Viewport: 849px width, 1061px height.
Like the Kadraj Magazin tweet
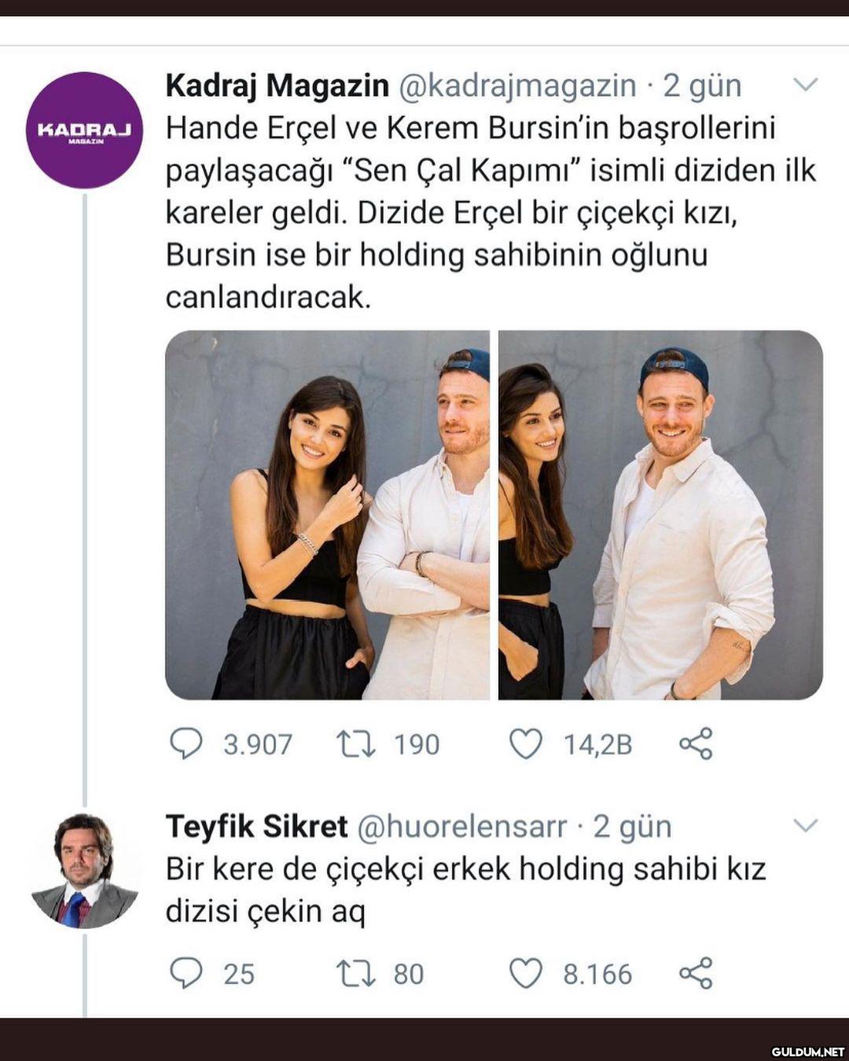click(526, 743)
